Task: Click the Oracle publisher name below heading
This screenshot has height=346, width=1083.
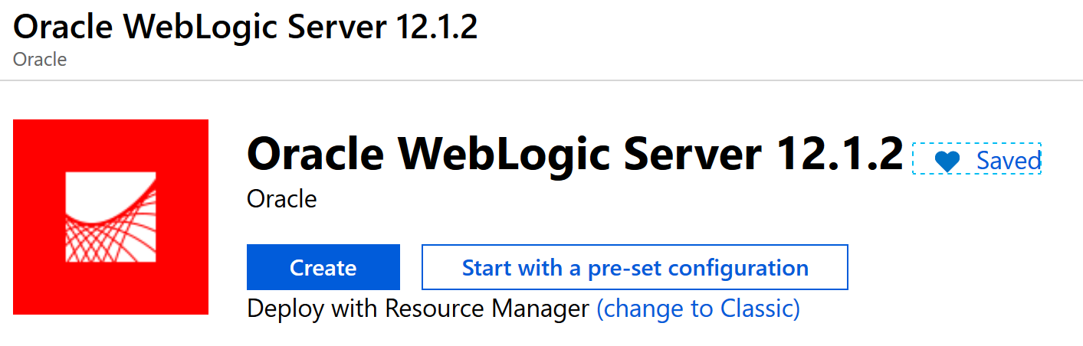Action: pyautogui.click(x=282, y=199)
